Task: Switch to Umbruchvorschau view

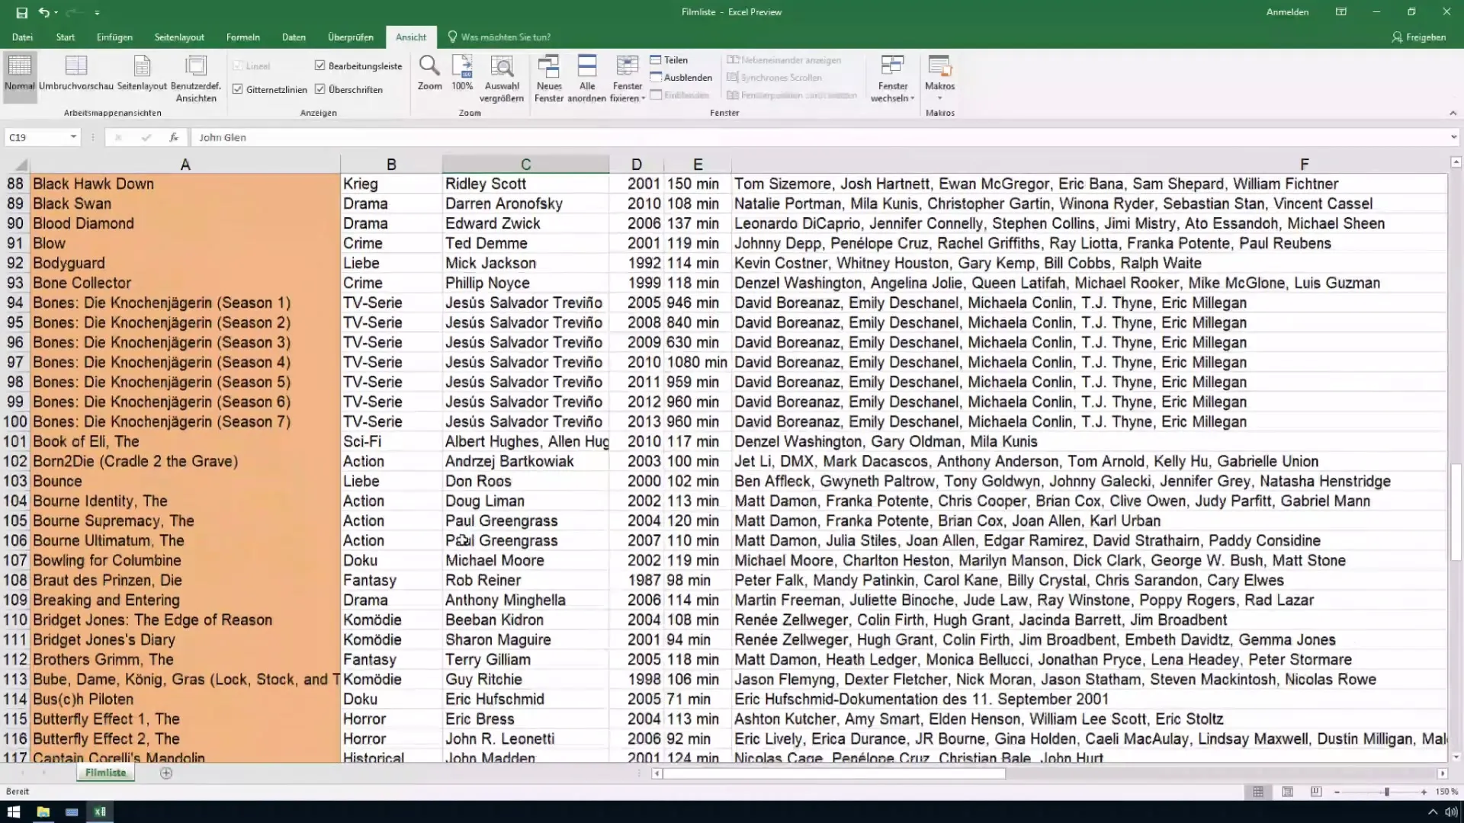Action: point(76,74)
